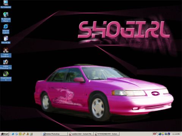
Task: Click the yellow-figure icon beside the clock
Action: coord(169,134)
